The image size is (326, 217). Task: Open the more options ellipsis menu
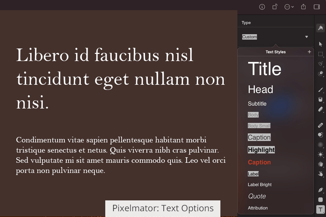coord(289,7)
